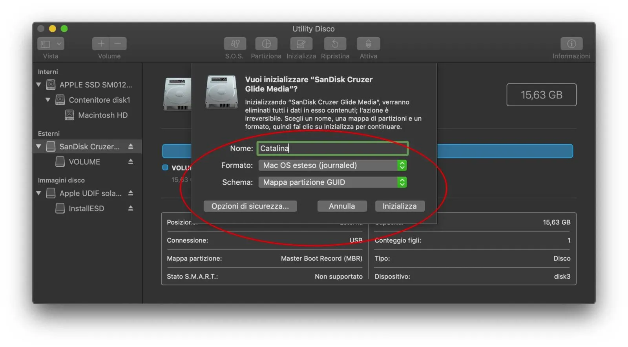Eject the Apple UDIF disk image

131,193
